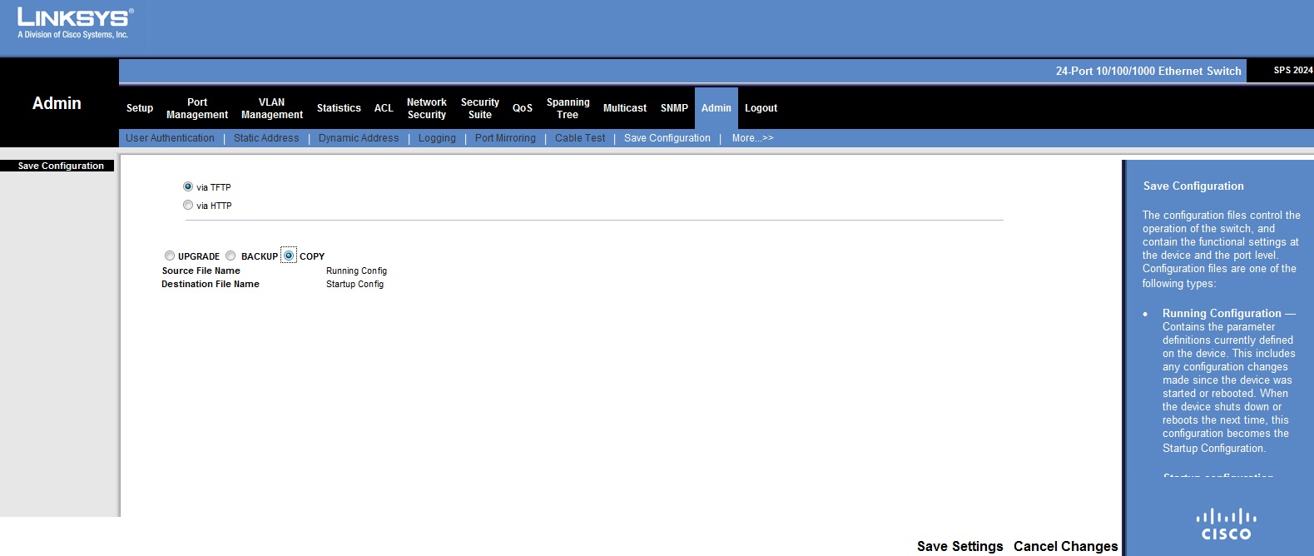This screenshot has height=556, width=1314.
Task: Open the SNMP tab
Action: point(674,108)
